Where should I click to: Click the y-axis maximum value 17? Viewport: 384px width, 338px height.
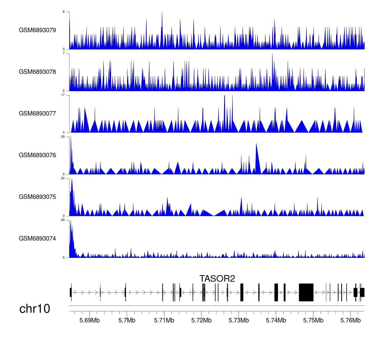pyautogui.click(x=63, y=95)
